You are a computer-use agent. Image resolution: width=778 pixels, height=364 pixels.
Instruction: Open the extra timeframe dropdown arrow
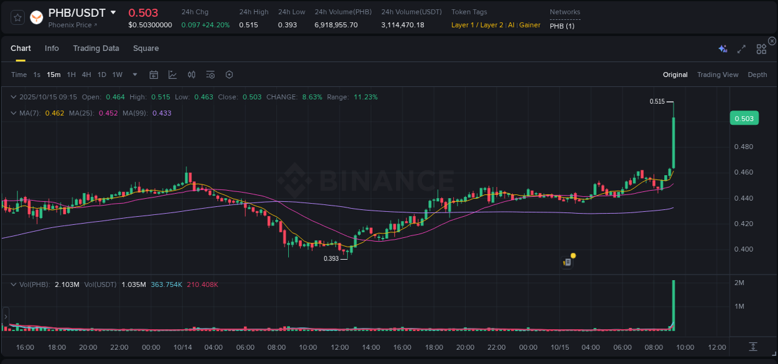click(x=134, y=75)
